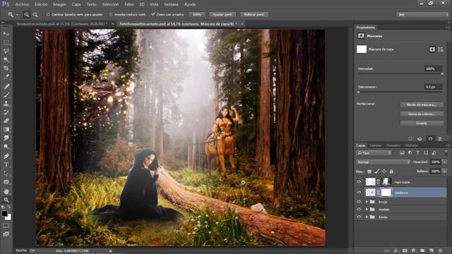Expand the 'modelo' layer group
The height and width of the screenshot is (254, 452).
tap(367, 210)
